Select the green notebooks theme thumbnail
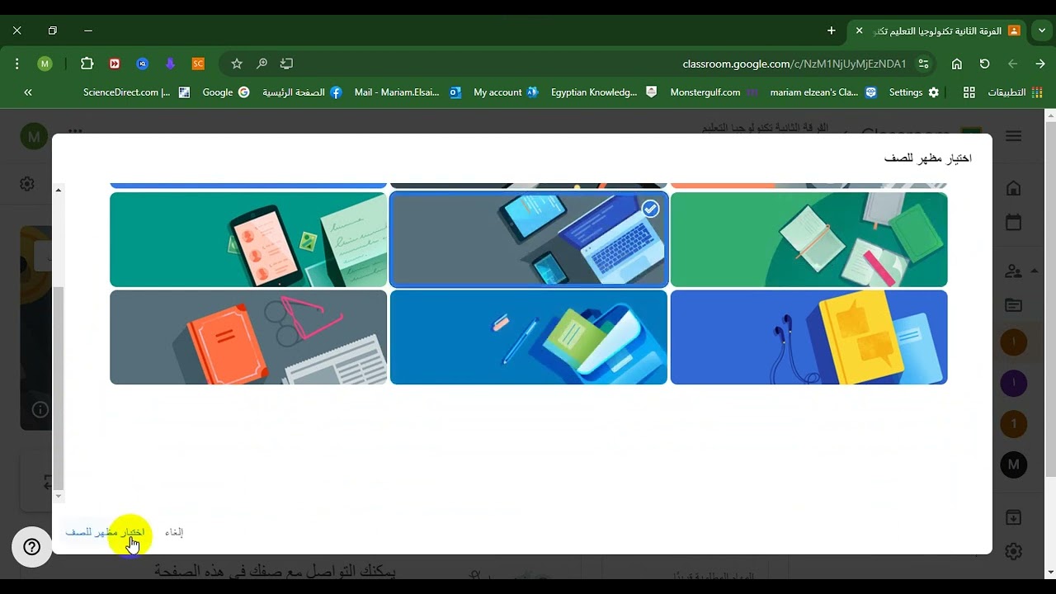This screenshot has width=1056, height=594. point(808,239)
